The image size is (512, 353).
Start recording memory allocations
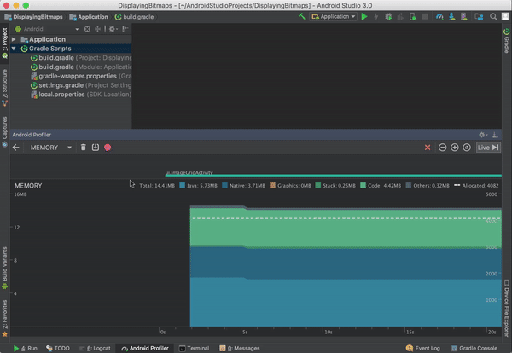108,148
